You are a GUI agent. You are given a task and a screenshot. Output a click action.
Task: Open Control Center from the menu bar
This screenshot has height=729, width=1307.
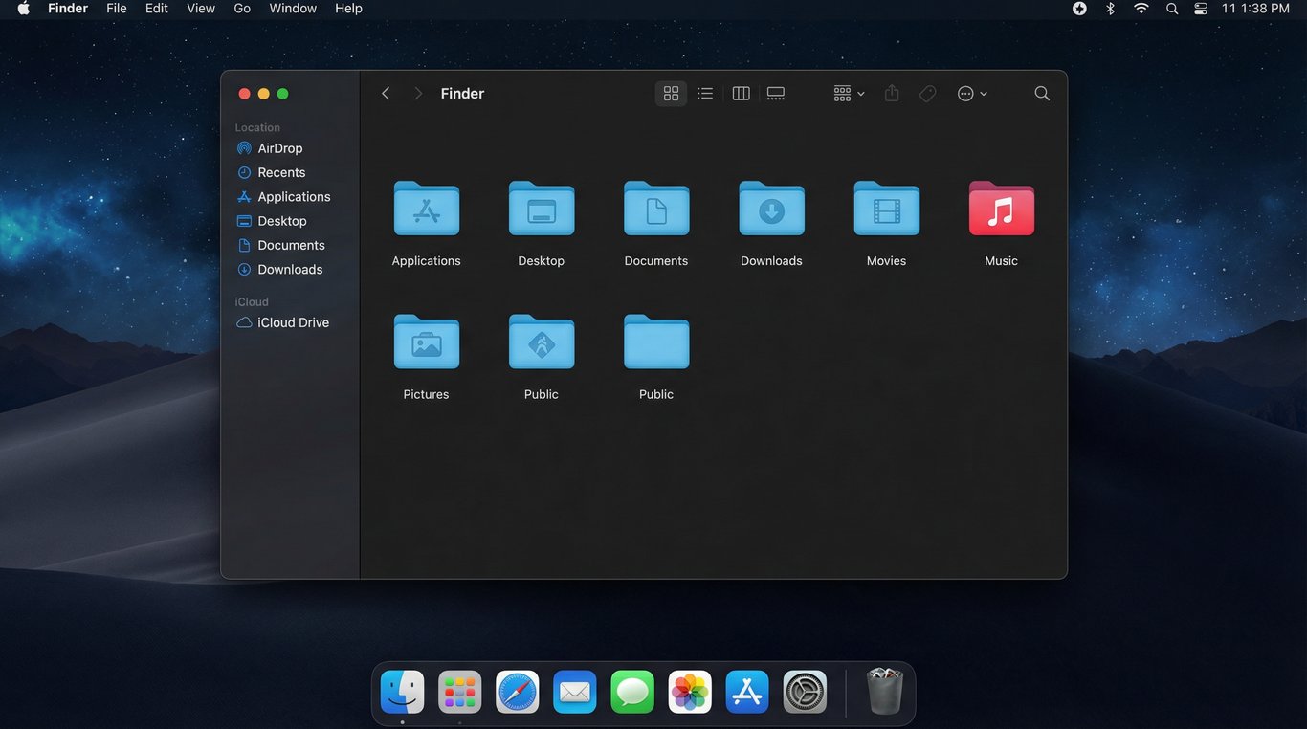[x=1200, y=8]
